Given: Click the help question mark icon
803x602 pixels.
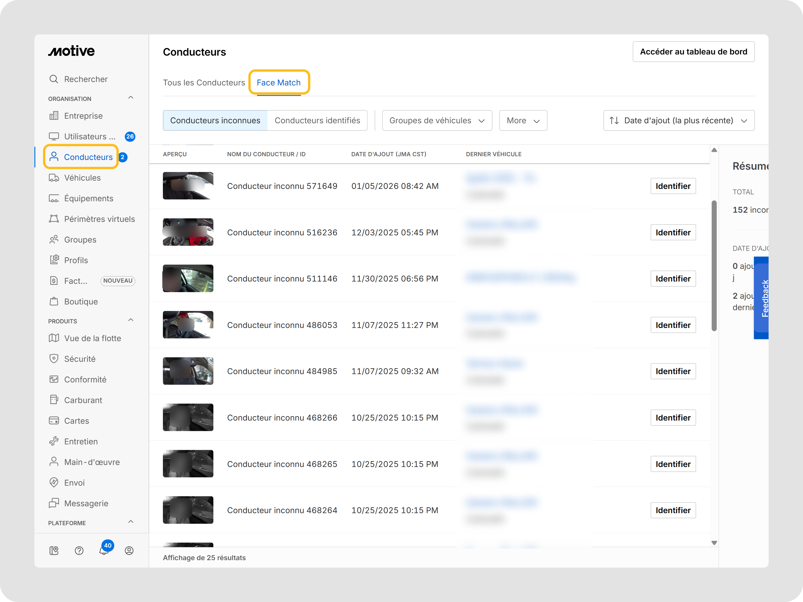Looking at the screenshot, I should coord(79,550).
